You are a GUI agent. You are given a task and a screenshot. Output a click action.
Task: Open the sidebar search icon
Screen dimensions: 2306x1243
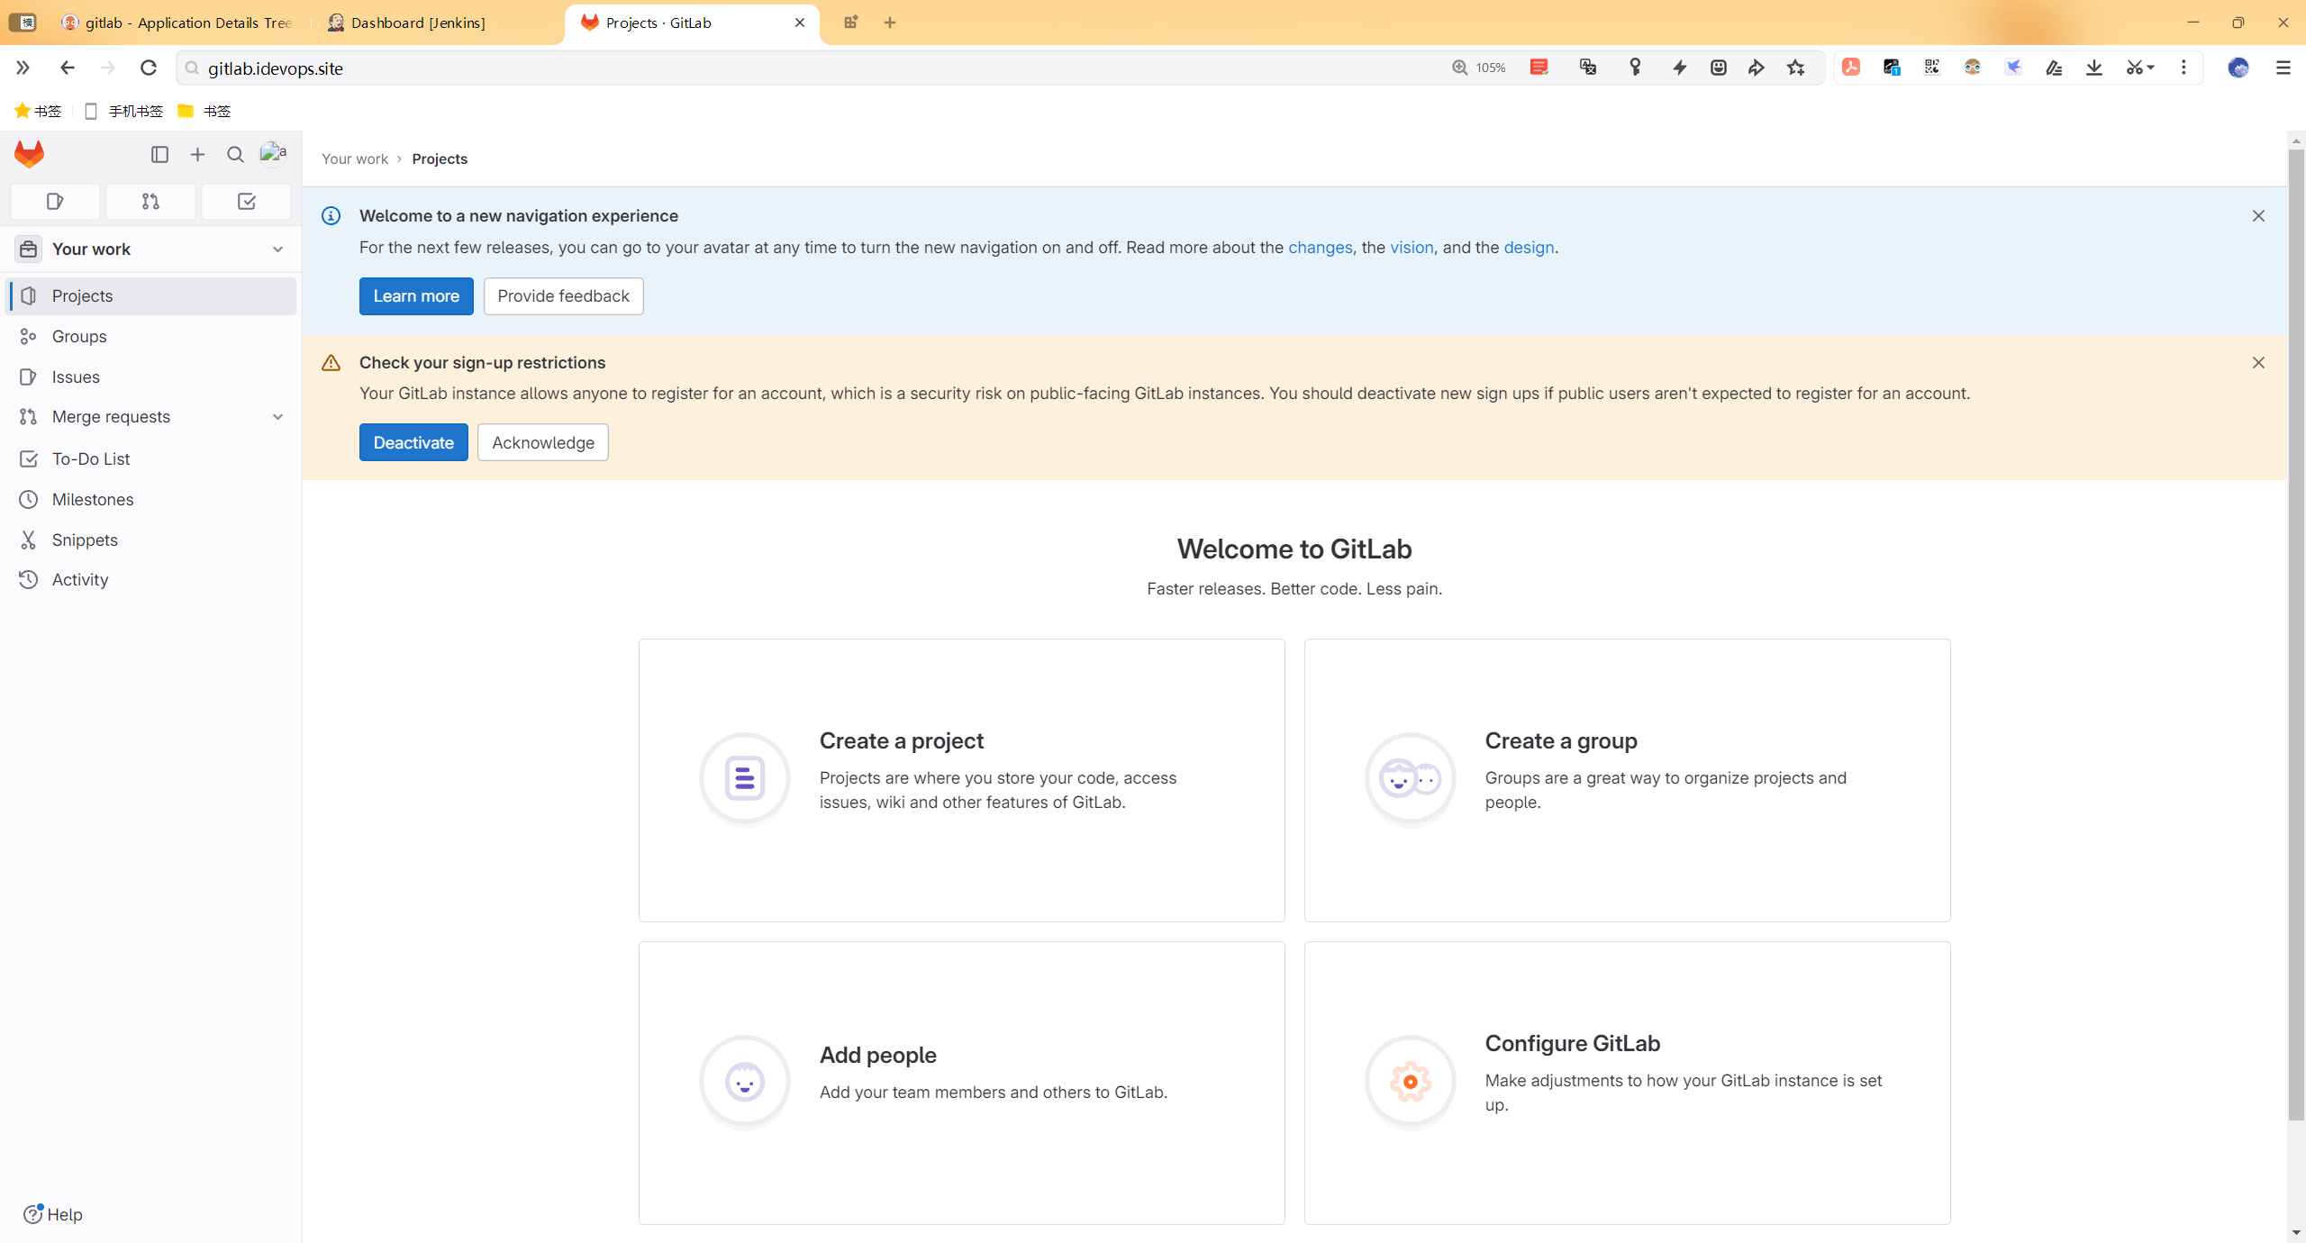click(x=235, y=154)
